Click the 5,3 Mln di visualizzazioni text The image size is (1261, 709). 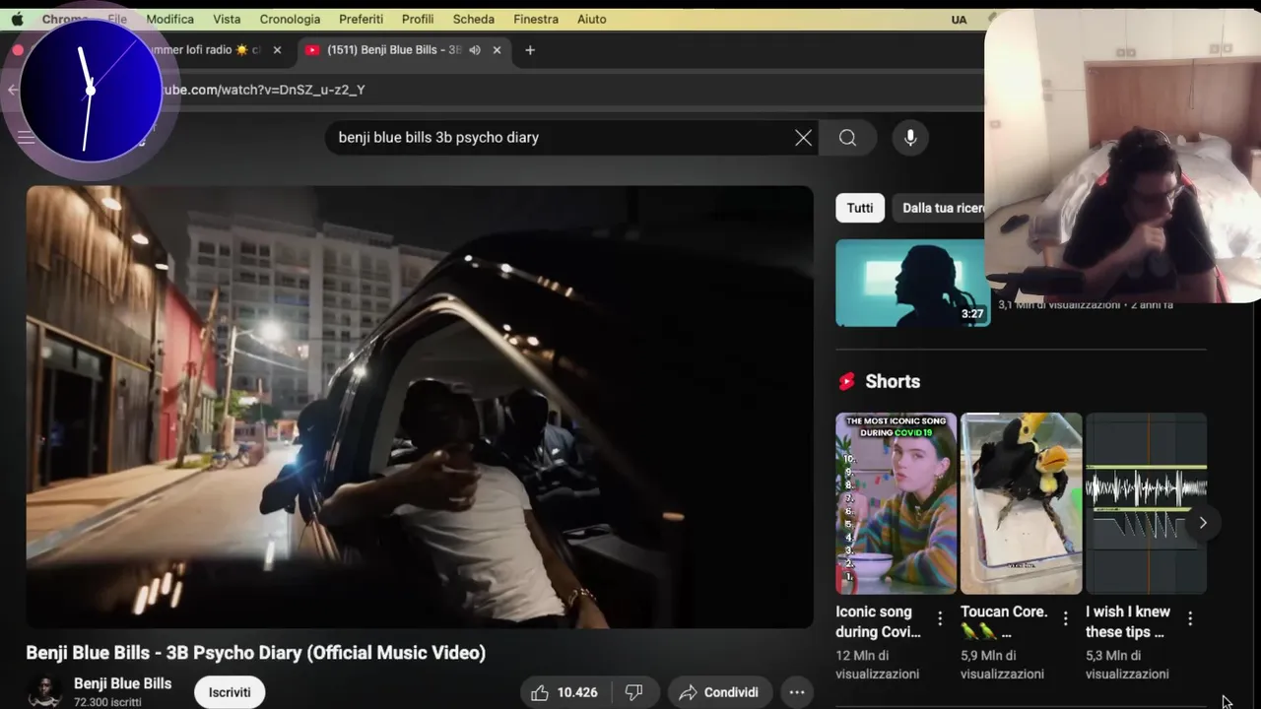pyautogui.click(x=1128, y=665)
